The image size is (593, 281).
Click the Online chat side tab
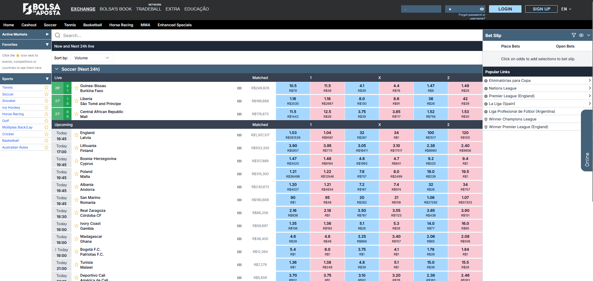(587, 140)
